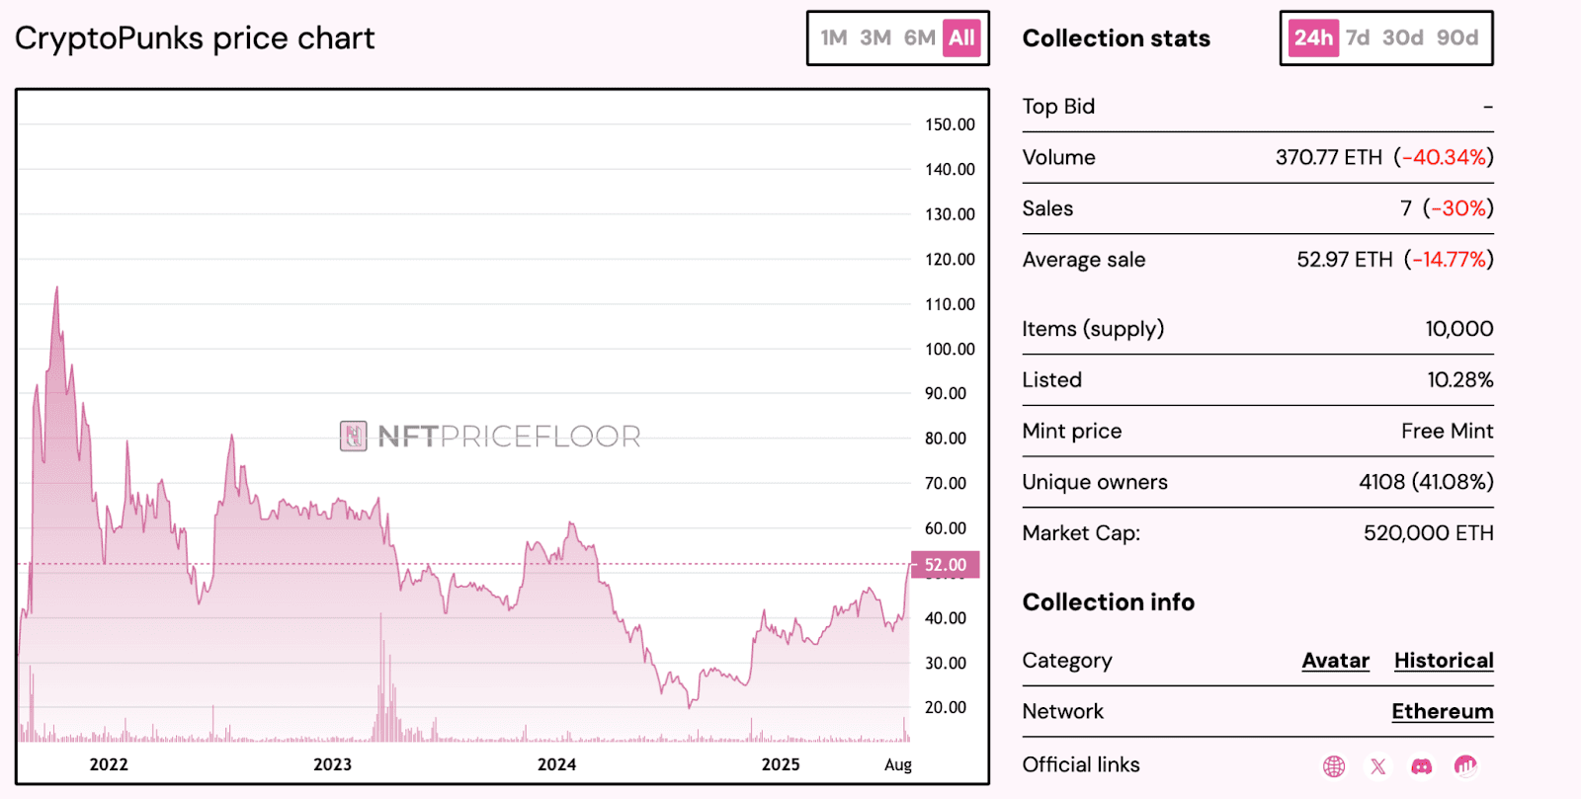
Task: Switch collection stats to 7d
Action: (x=1358, y=38)
